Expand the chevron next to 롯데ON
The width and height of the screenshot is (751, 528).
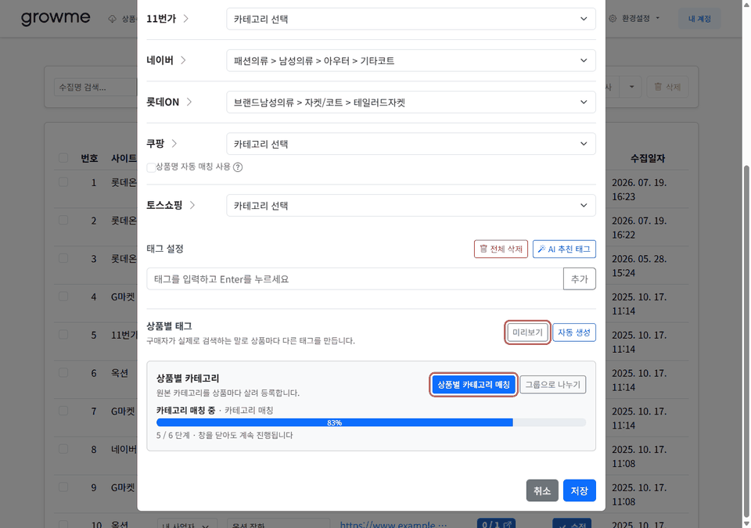pos(189,102)
